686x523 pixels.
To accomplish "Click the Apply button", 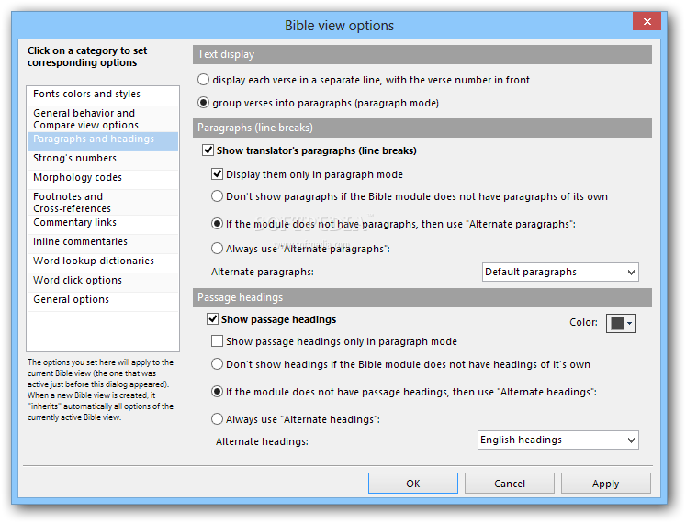I will coord(606,484).
